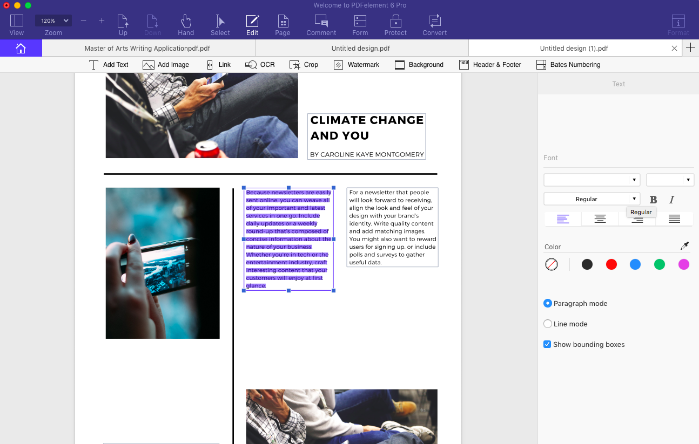Open the Protect tools

pyautogui.click(x=395, y=24)
